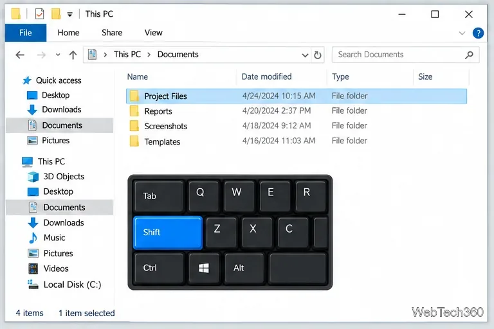
Task: Click the search magnifier icon
Action: coord(469,55)
